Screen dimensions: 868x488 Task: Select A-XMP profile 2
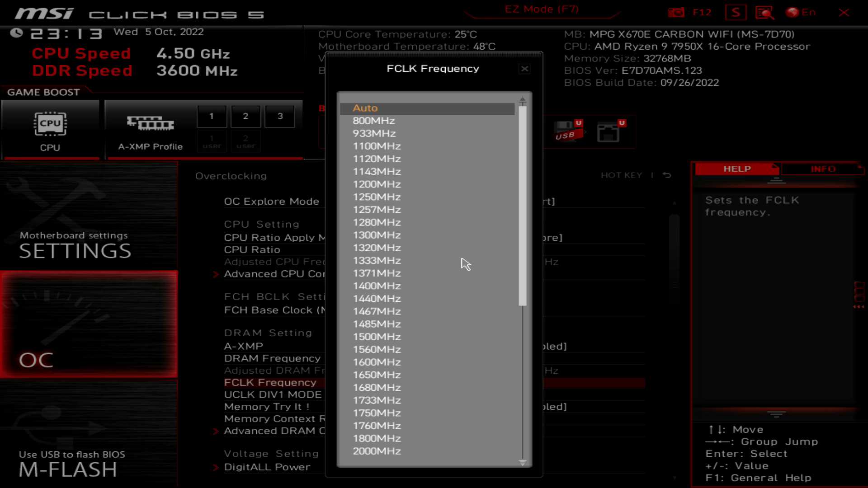click(x=245, y=116)
